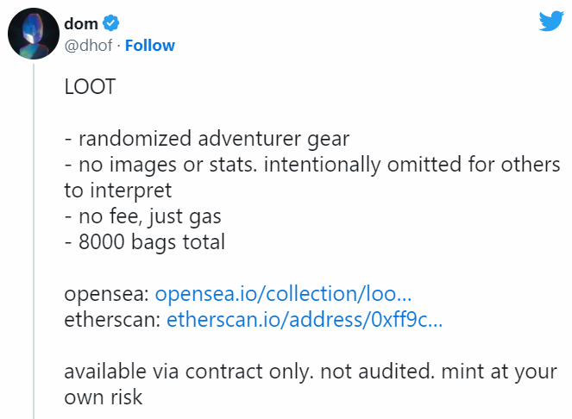Screen dimensions: 572x419
Task: Click the Twitter bird logo
Action: (x=550, y=22)
